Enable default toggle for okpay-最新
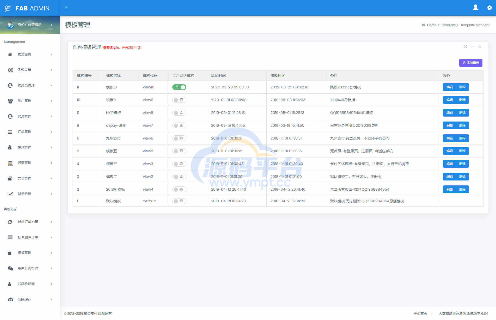Viewport: 496px width, 320px height. coord(179,125)
